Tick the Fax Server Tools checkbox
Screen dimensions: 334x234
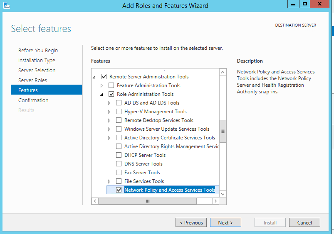(x=119, y=173)
